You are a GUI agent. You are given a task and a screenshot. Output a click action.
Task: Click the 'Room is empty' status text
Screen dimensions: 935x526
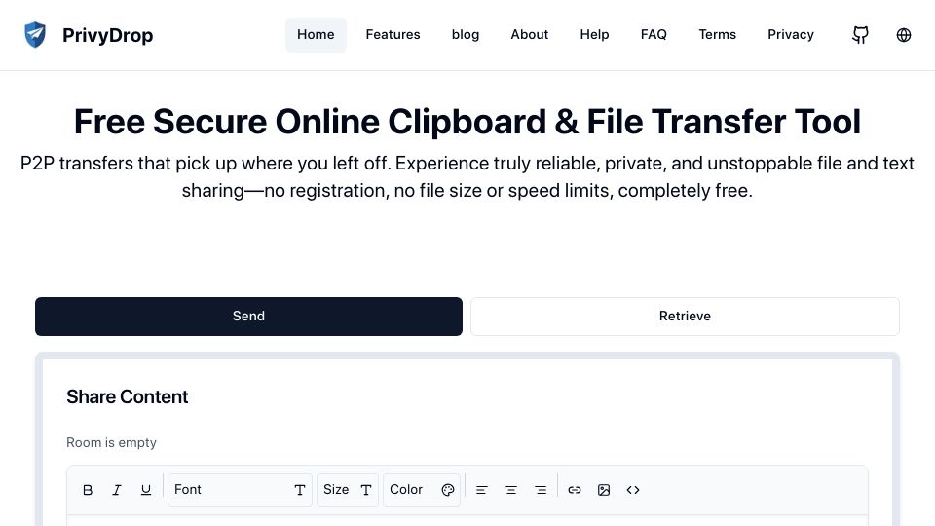coord(111,442)
